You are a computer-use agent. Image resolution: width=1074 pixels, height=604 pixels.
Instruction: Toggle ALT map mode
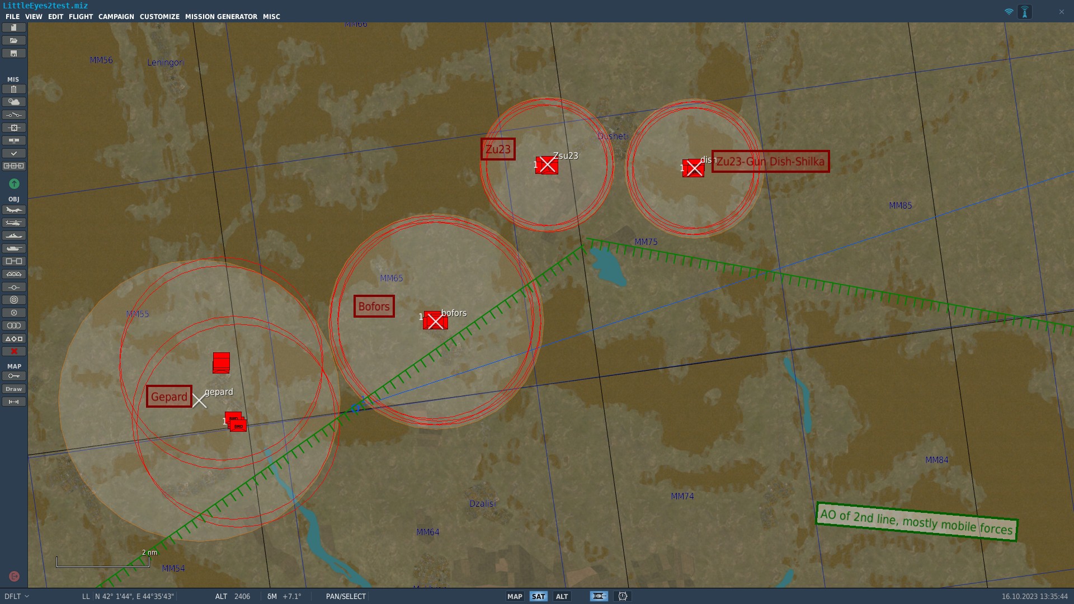click(562, 596)
